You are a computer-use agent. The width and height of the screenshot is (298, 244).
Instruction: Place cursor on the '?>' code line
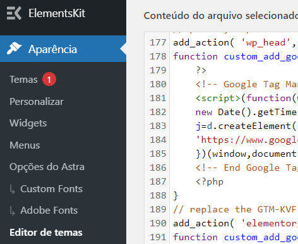(x=201, y=70)
